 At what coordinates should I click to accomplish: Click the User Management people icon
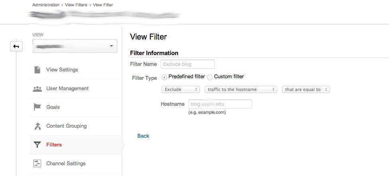[37, 89]
